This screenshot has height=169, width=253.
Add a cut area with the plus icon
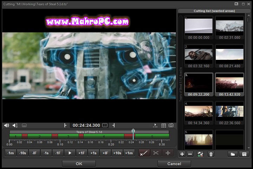click(182, 154)
